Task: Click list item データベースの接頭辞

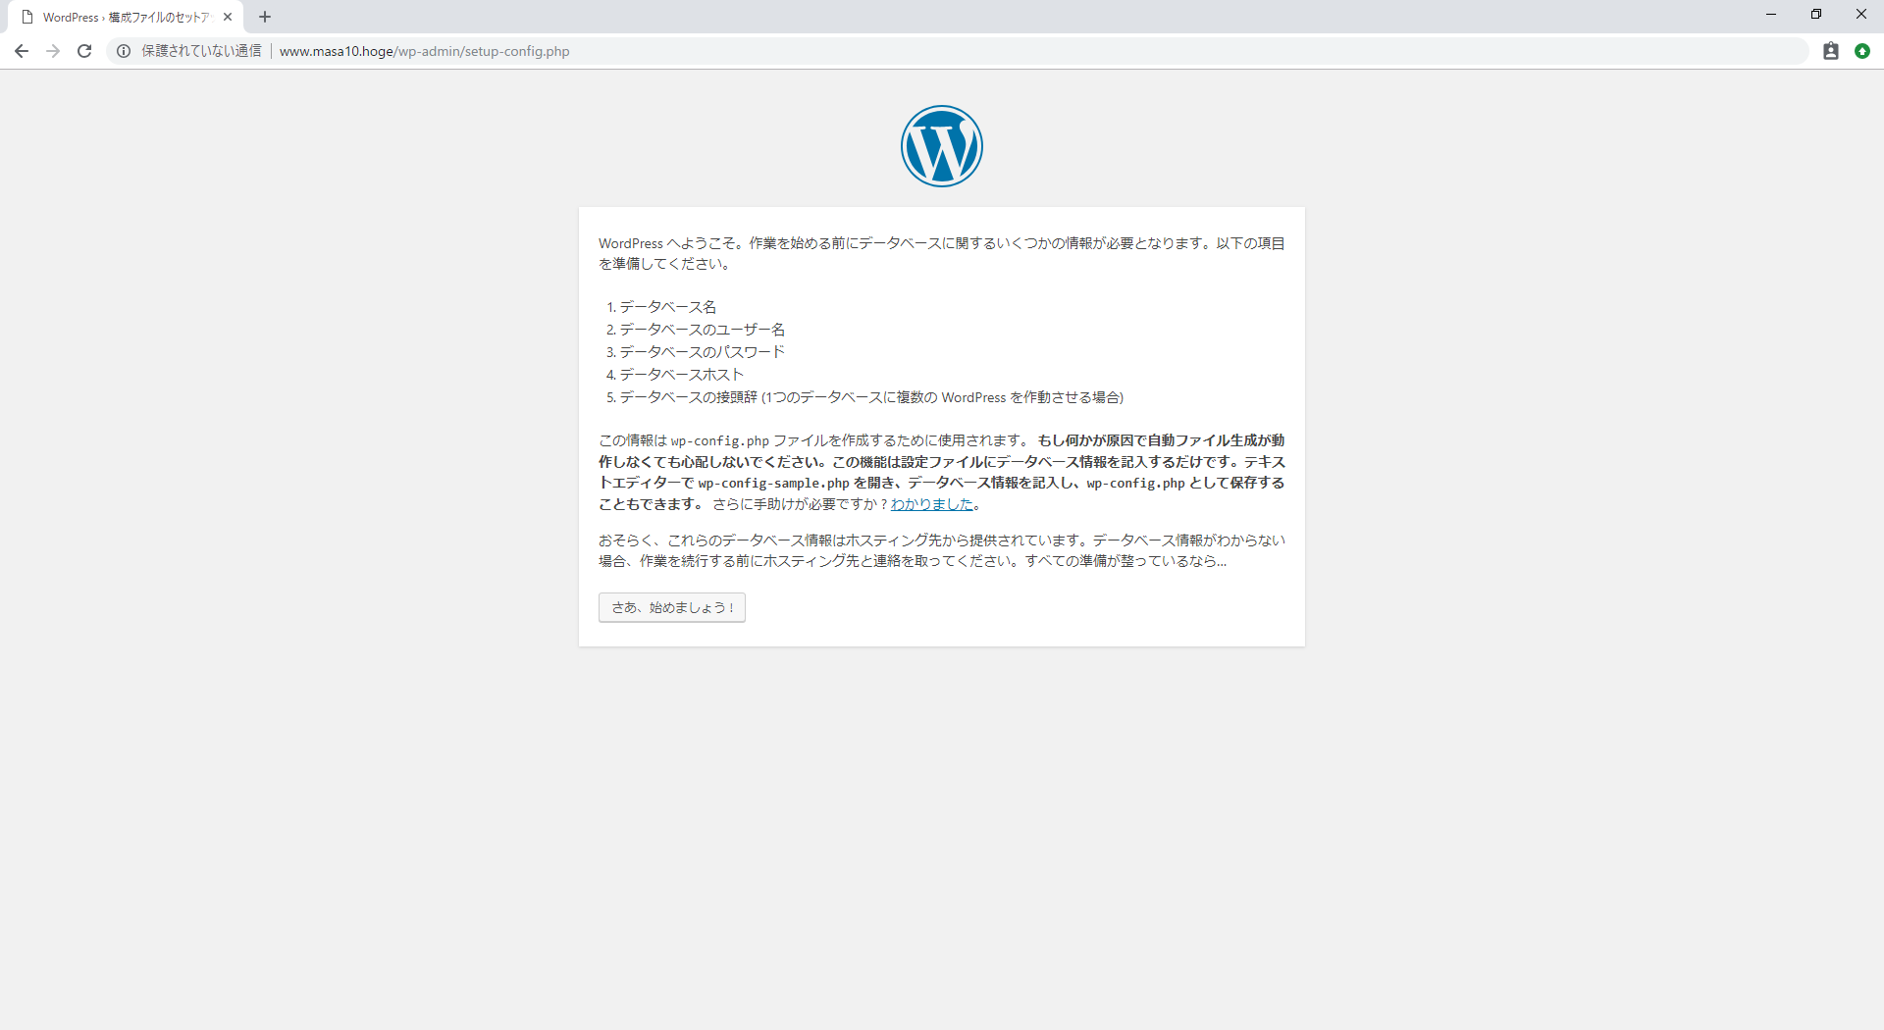Action: point(871,397)
